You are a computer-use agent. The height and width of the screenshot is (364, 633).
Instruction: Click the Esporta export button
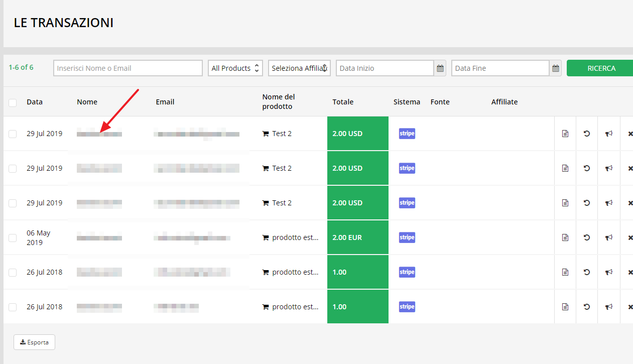pos(34,342)
